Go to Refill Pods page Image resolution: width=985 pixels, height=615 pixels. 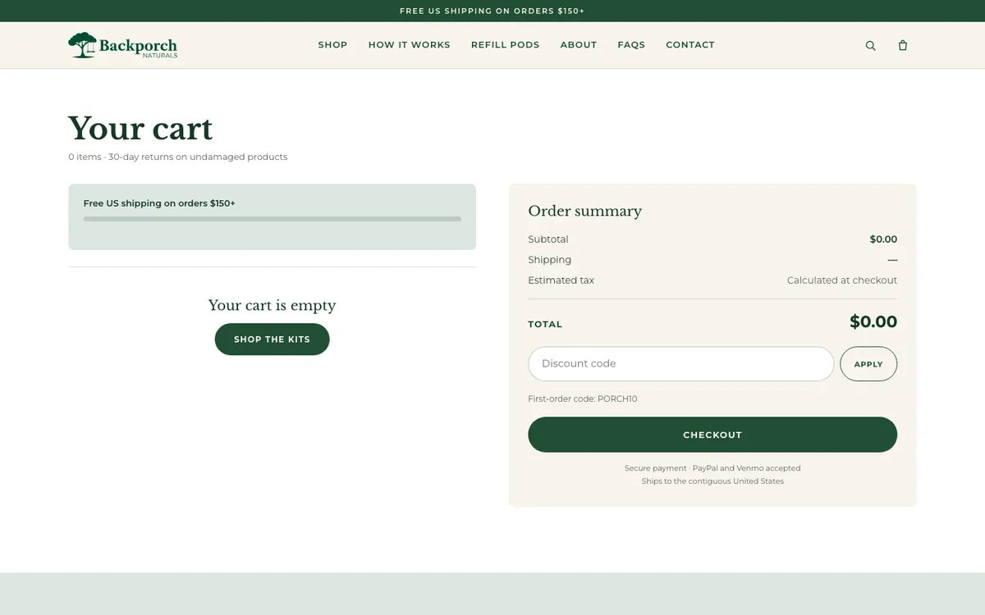click(505, 45)
